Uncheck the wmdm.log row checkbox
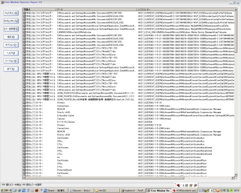 click(x=25, y=32)
